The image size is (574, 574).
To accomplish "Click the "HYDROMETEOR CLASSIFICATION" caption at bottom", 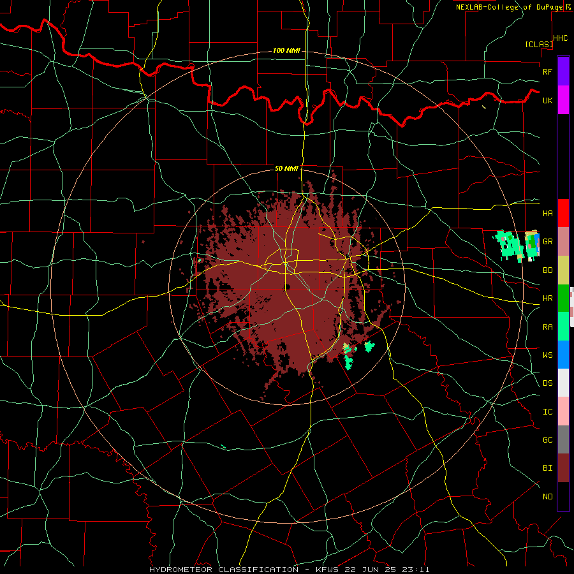I will tap(223, 570).
